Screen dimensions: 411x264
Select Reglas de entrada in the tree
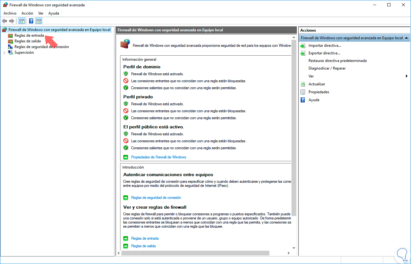(x=29, y=35)
